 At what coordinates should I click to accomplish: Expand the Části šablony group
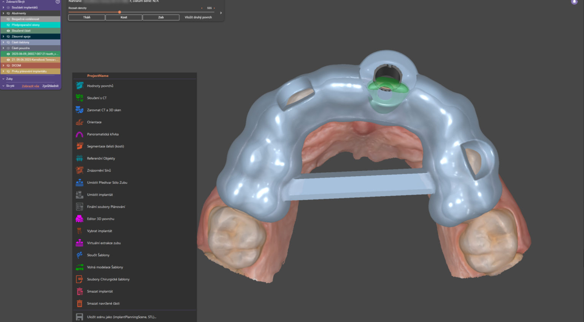[x=3, y=42]
